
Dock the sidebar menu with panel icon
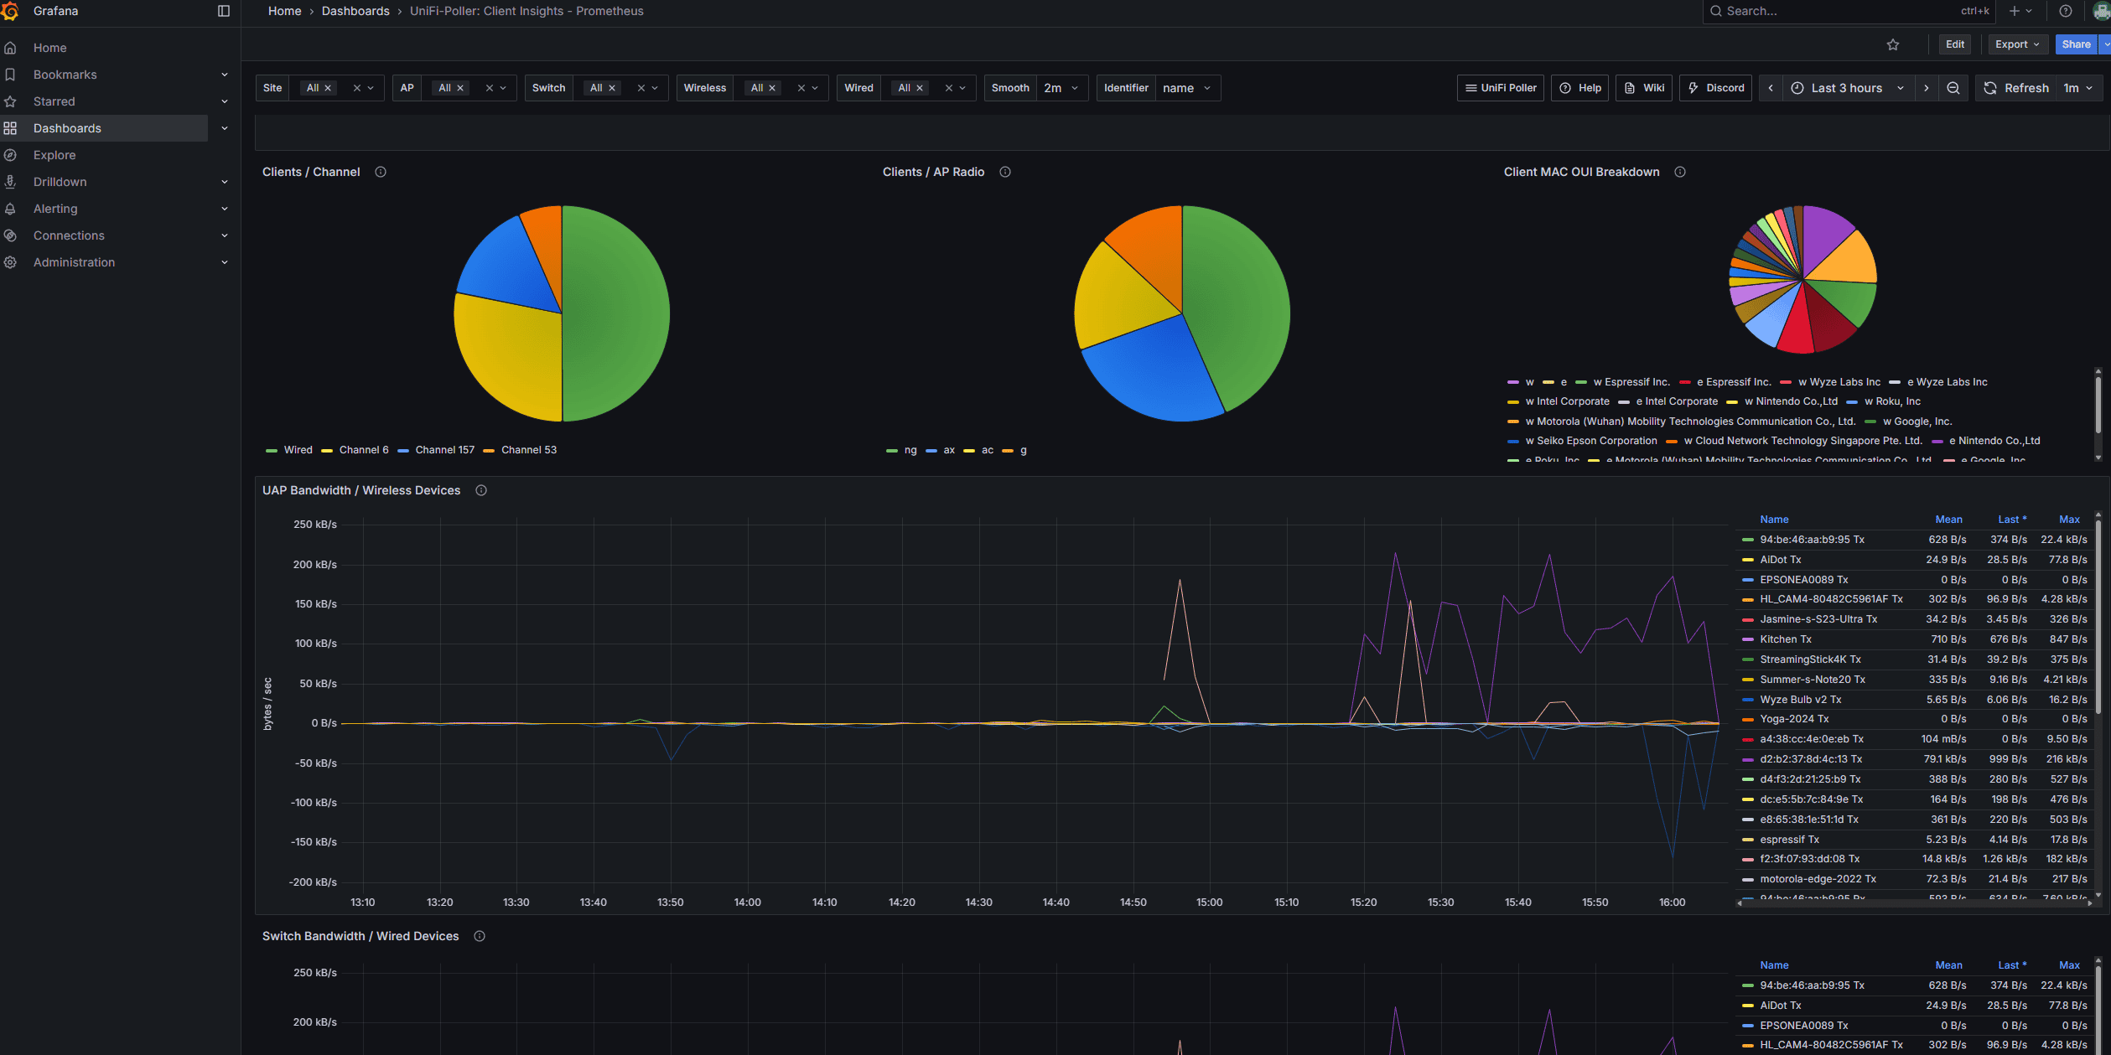[224, 11]
